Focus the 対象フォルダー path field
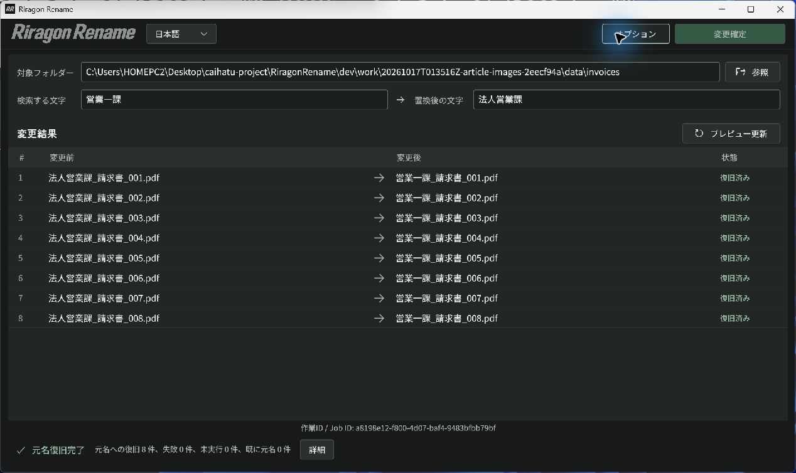796x473 pixels. 401,72
